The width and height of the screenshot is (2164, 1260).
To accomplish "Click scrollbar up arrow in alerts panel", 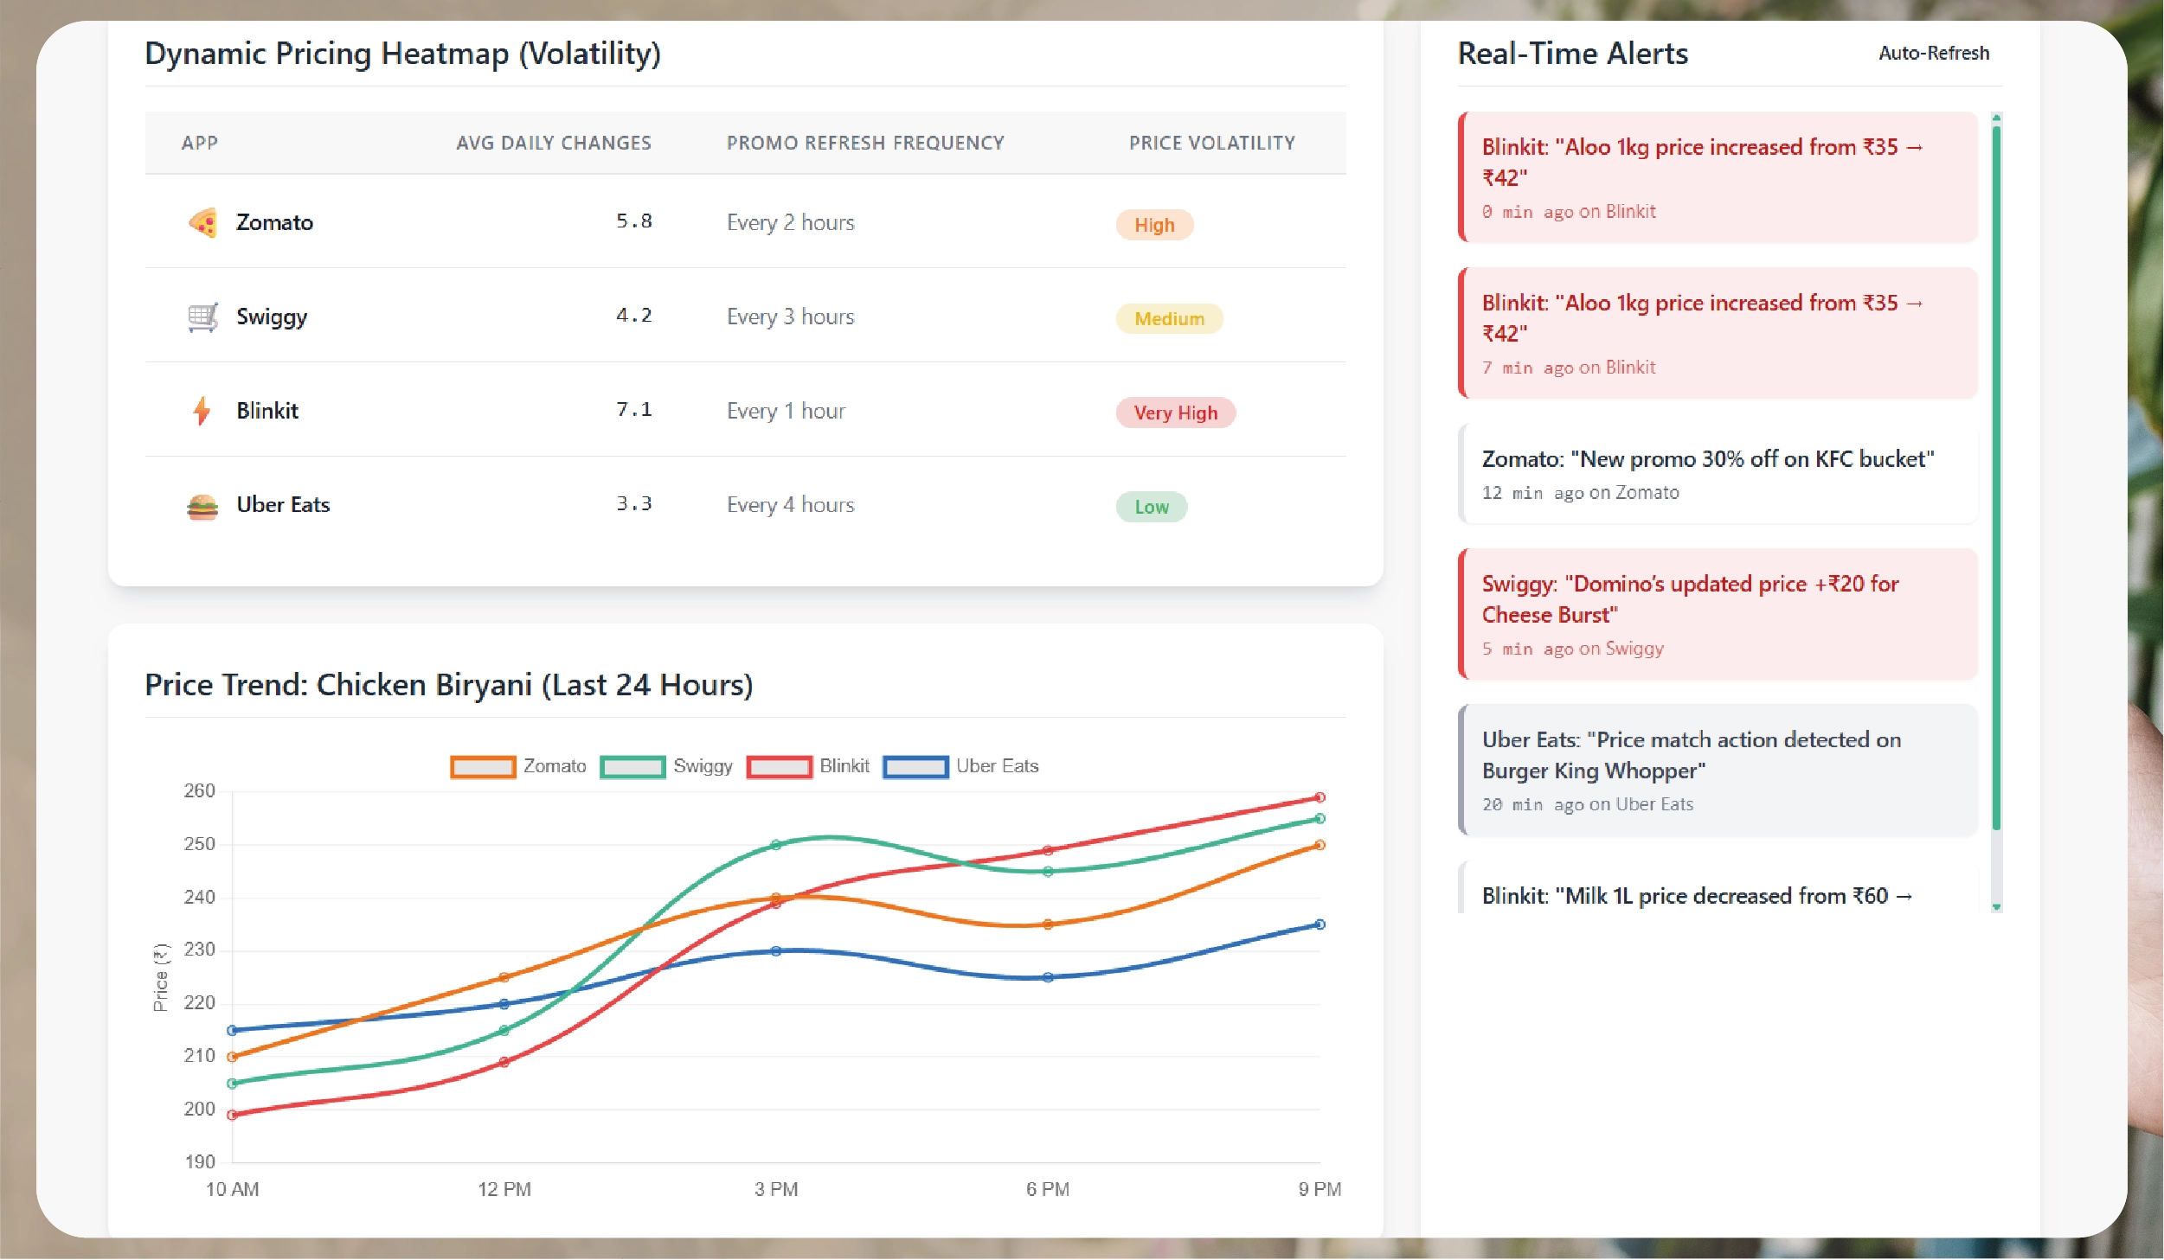I will 1996,118.
